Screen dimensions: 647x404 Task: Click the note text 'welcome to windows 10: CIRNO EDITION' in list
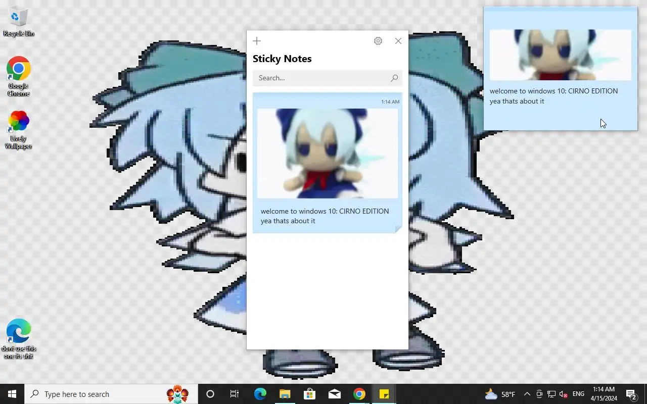[x=325, y=211]
